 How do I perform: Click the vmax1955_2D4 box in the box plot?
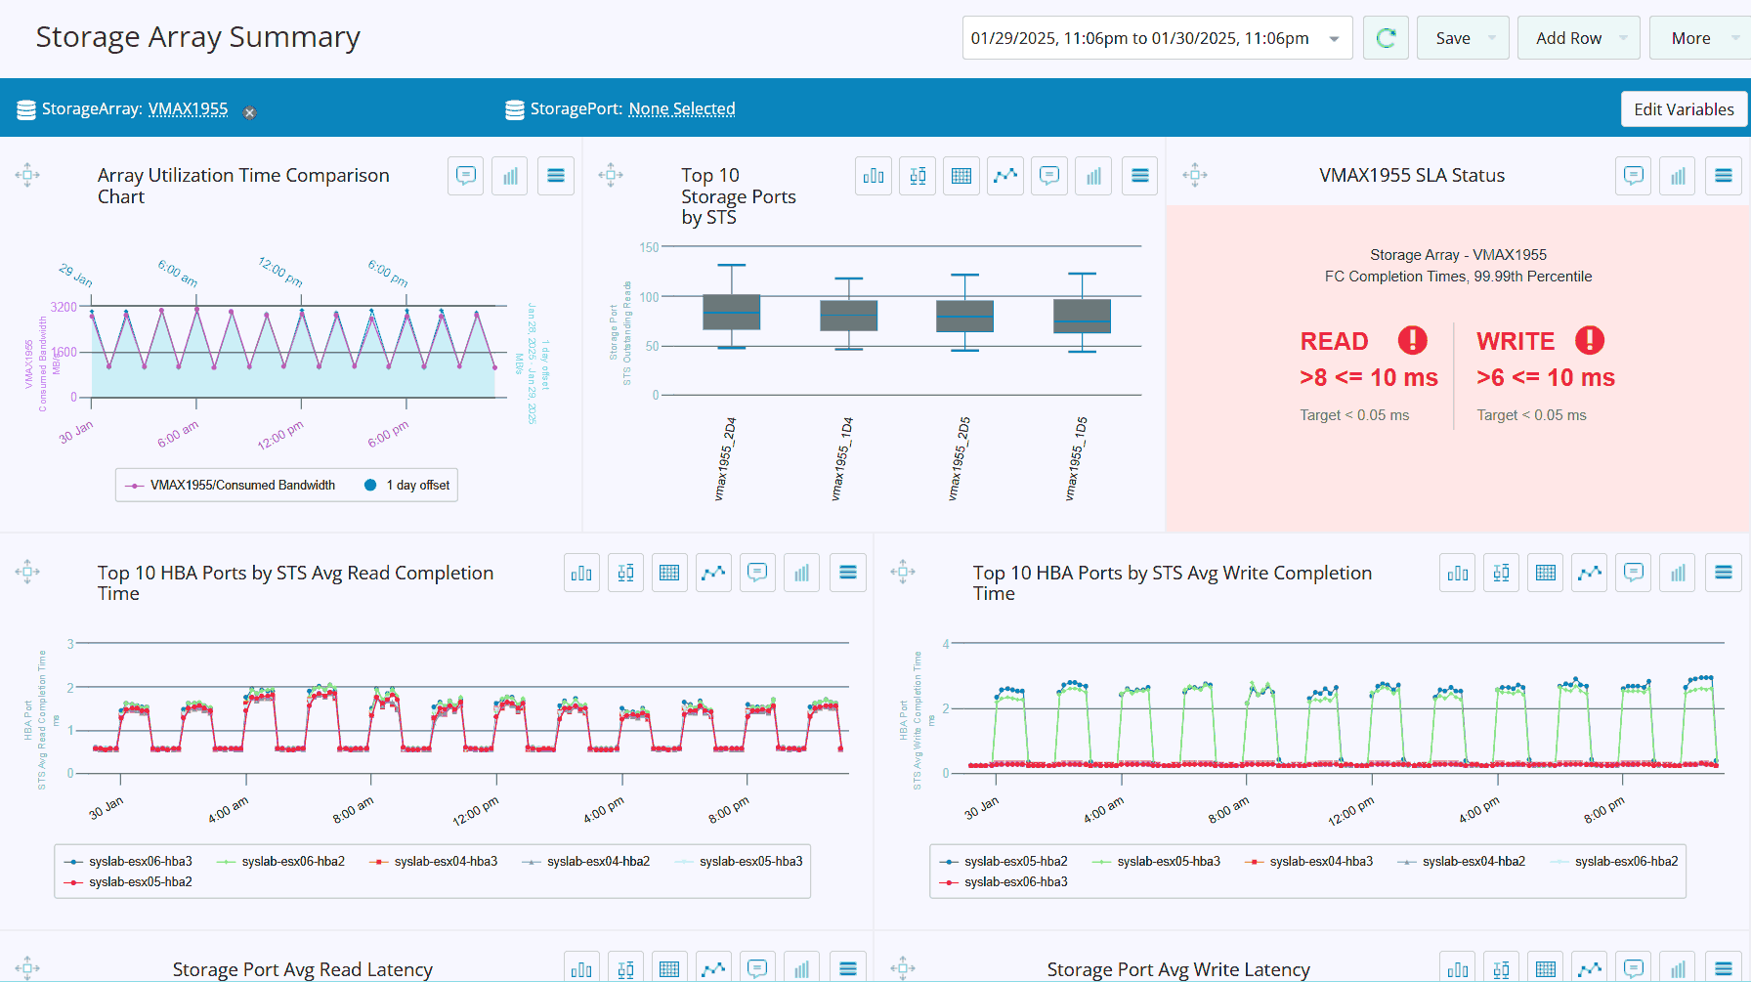click(732, 312)
